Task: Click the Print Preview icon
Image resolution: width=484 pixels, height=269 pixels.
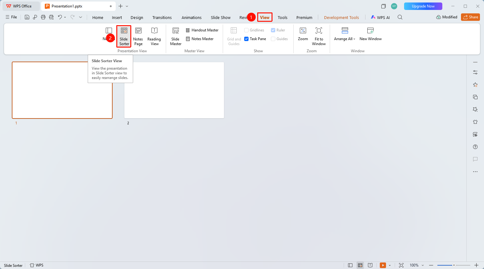Action: pos(51,17)
